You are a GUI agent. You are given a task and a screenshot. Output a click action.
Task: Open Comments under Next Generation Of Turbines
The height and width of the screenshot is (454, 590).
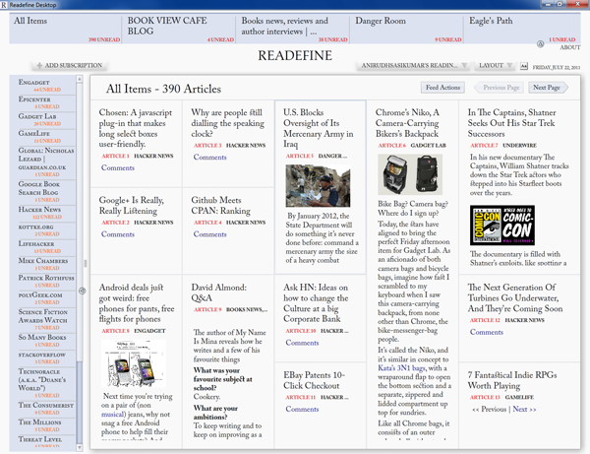click(x=487, y=332)
